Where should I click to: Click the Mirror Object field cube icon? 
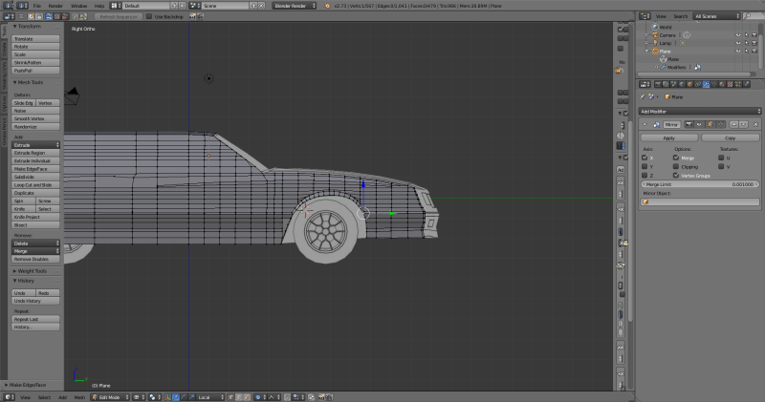646,201
